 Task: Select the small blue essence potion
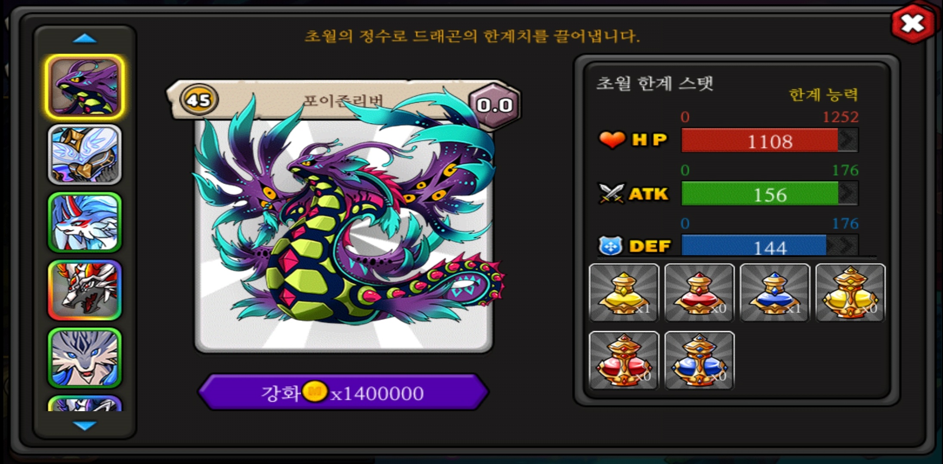coord(775,293)
